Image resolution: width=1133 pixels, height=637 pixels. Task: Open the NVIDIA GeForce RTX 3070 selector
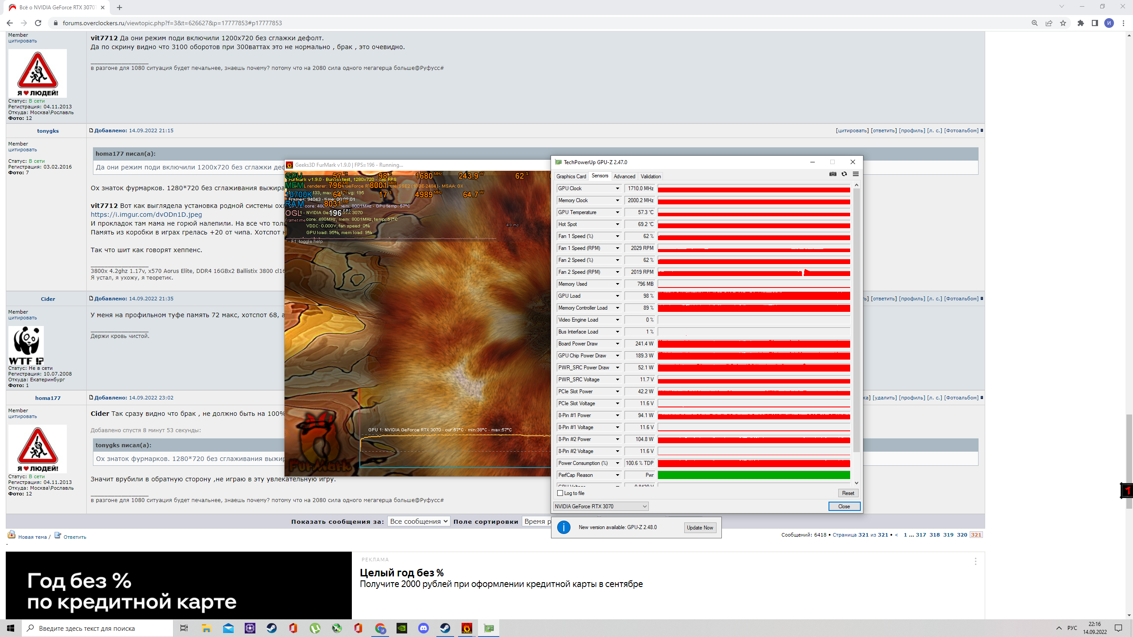[x=601, y=506]
